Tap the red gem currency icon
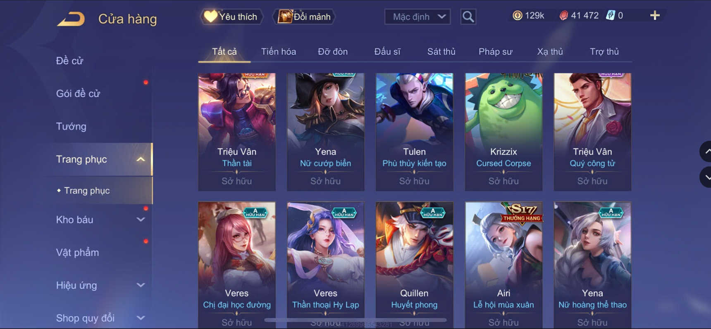The width and height of the screenshot is (711, 329). pyautogui.click(x=563, y=16)
